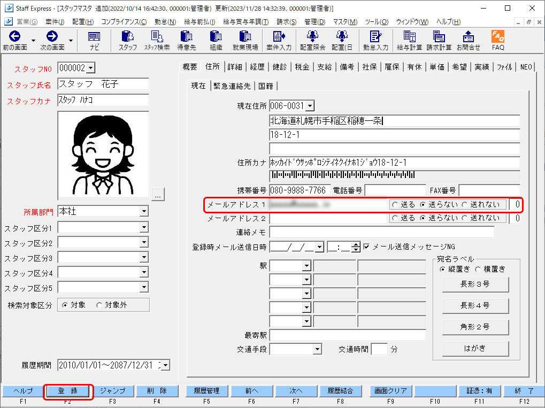This screenshot has width=545, height=408.
Task: Select 対象 for 検索対象区分
Action: tap(65, 305)
